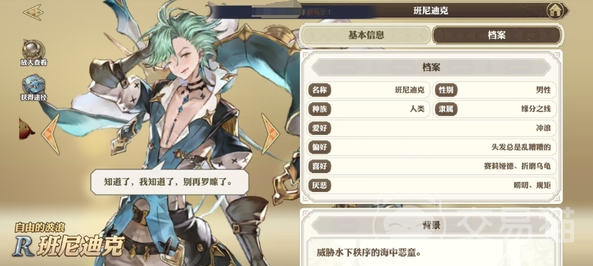Screen dimensions: 593x266
Task: Show next character with right orange arrow
Action: coord(270,134)
